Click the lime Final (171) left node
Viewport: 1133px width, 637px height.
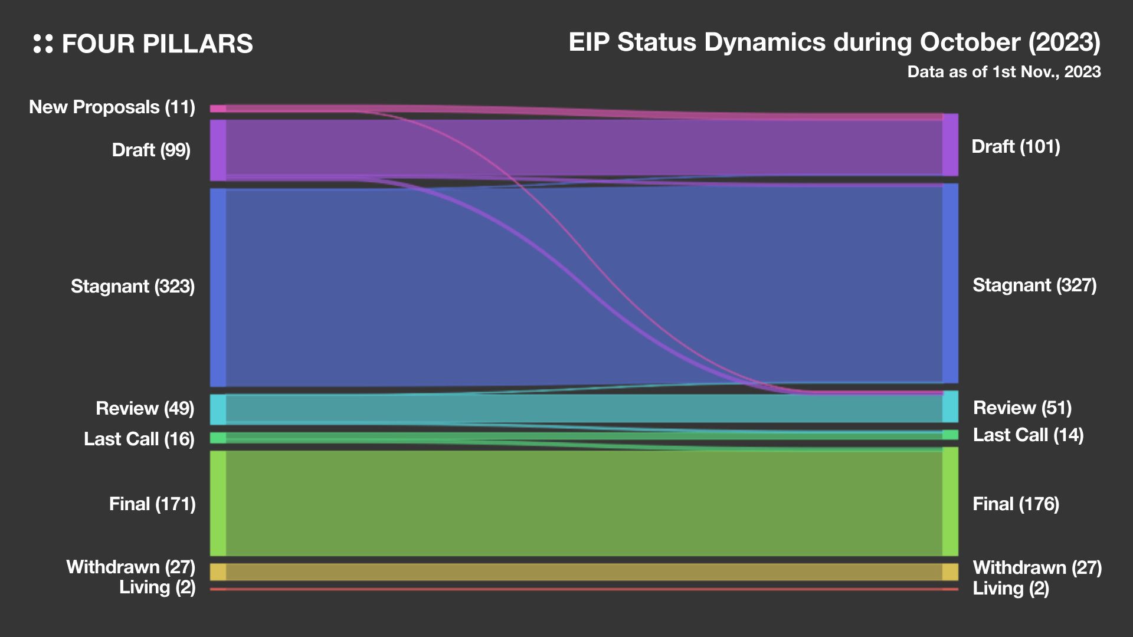(218, 503)
